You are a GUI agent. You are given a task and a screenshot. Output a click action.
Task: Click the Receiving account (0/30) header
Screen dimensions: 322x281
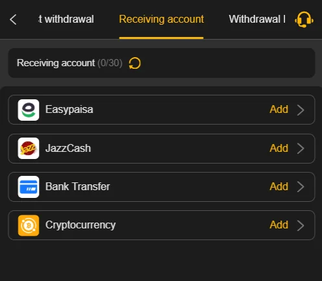[x=69, y=63]
